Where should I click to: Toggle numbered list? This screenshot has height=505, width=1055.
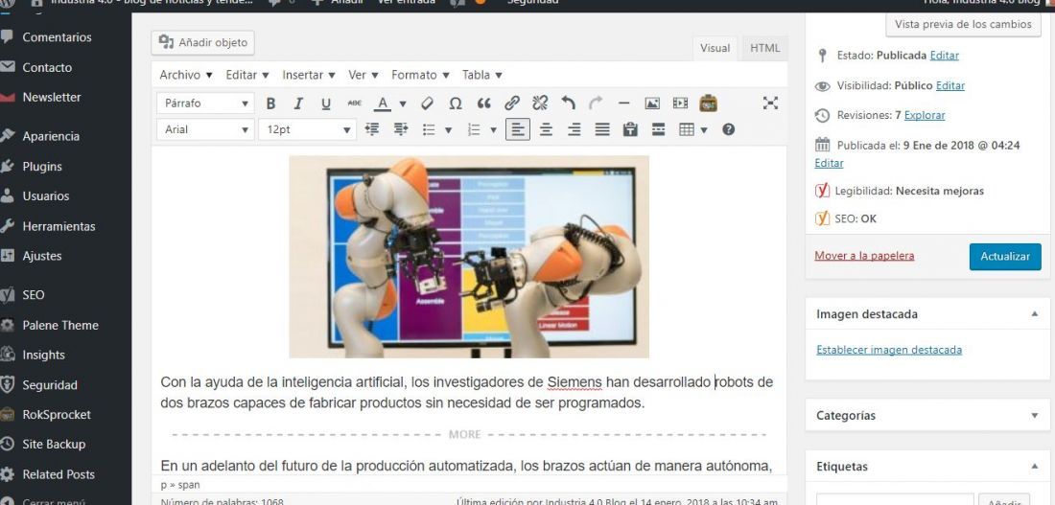coord(474,129)
